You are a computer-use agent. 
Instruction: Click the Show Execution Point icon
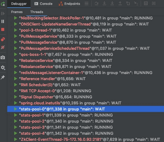tap(87, 4)
